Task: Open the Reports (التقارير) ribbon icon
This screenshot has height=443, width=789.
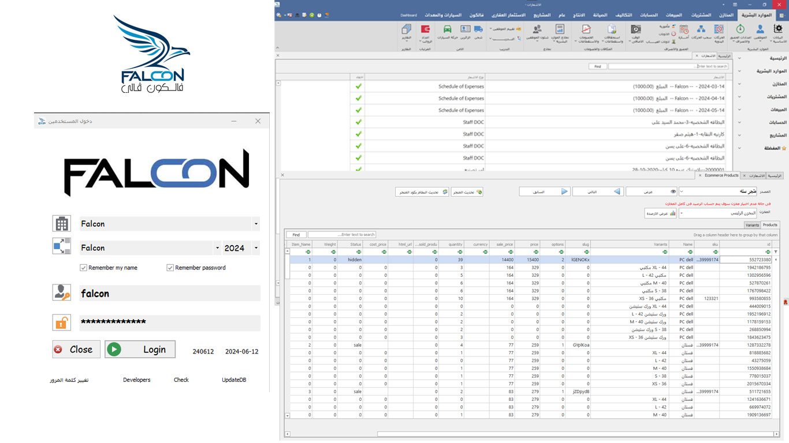Action: [x=406, y=29]
